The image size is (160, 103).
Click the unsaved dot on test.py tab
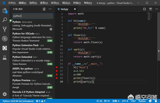coord(75,9)
